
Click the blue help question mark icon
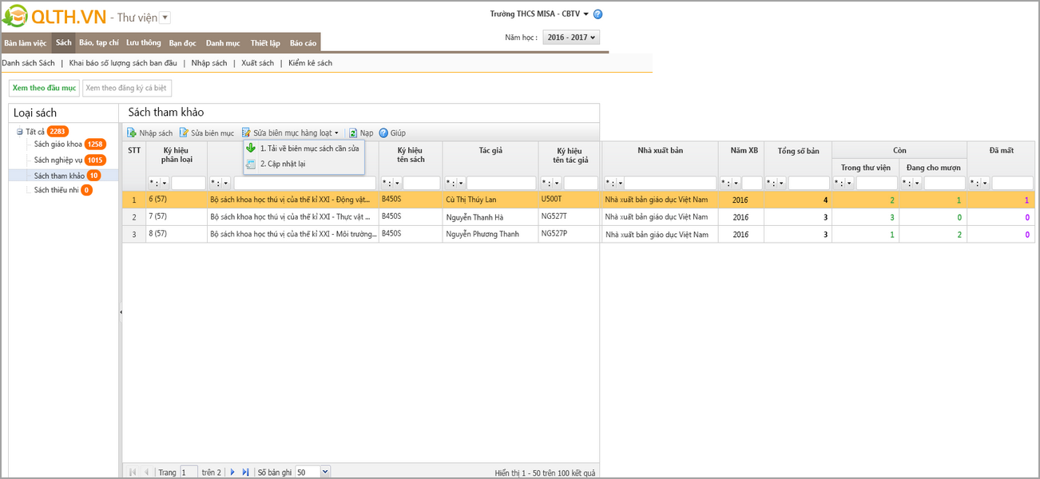(598, 14)
